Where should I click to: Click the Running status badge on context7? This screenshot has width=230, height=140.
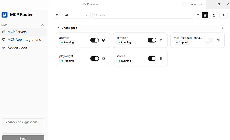[x=125, y=42]
